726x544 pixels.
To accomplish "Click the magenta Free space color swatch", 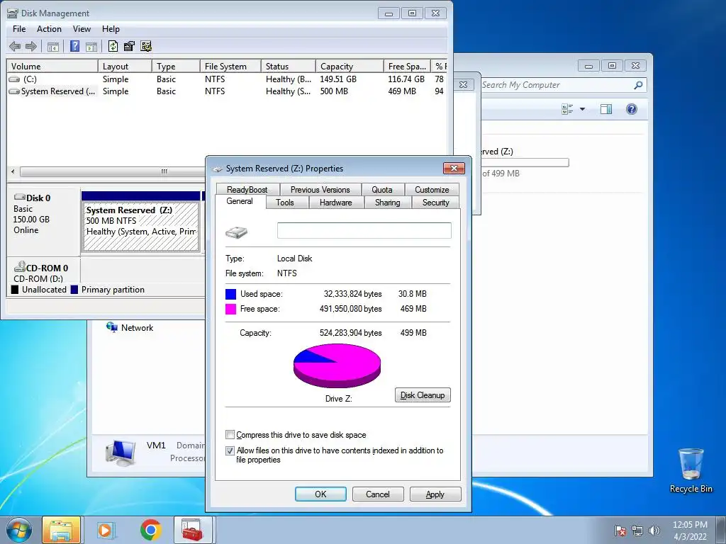I will click(x=230, y=309).
